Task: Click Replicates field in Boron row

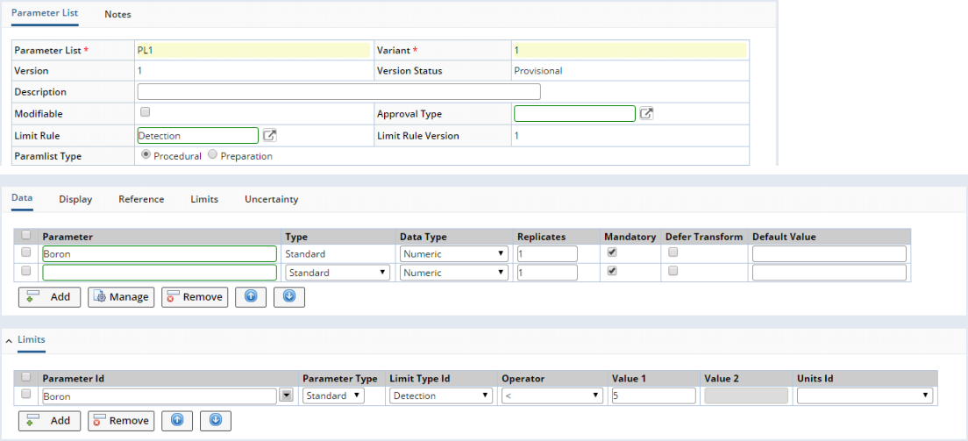Action: point(547,254)
